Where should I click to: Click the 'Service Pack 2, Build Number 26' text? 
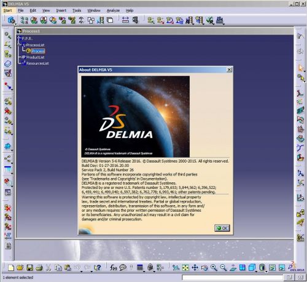(x=107, y=170)
